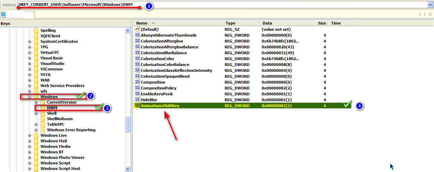The height and width of the screenshot is (172, 434).
Task: Sort values by Type column header
Action: pos(241,23)
